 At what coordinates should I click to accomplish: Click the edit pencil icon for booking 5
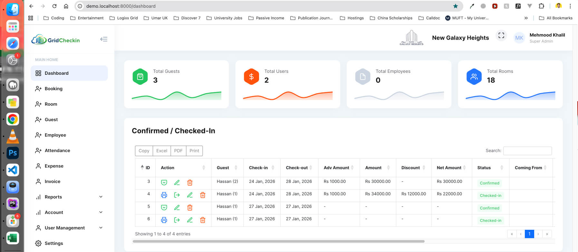tap(177, 208)
